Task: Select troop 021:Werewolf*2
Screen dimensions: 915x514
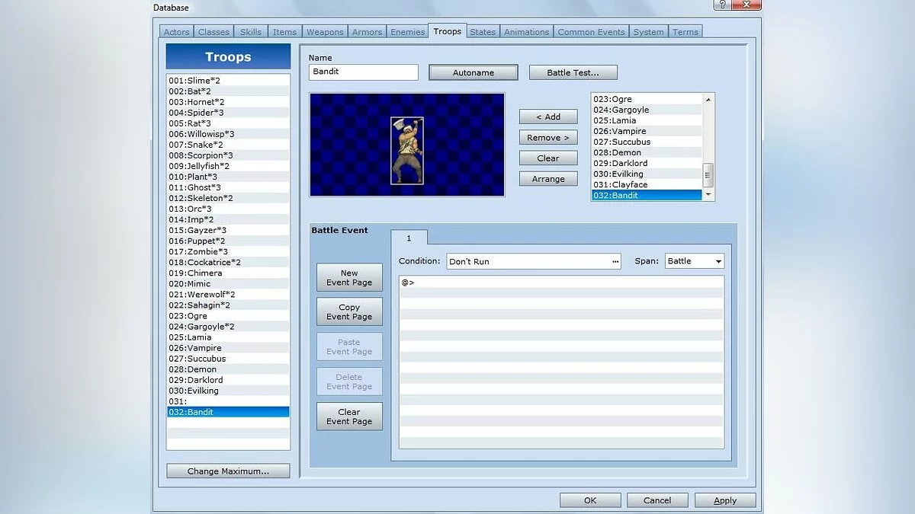Action: tap(228, 294)
